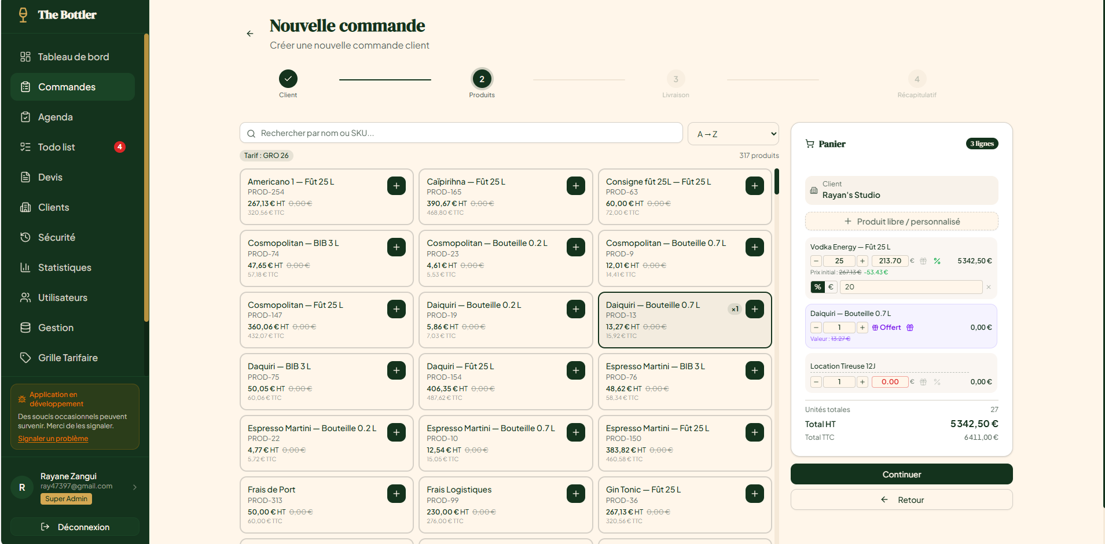Add Daiquiri Bouteille 0.2 L to cart
1105x544 pixels.
(576, 309)
